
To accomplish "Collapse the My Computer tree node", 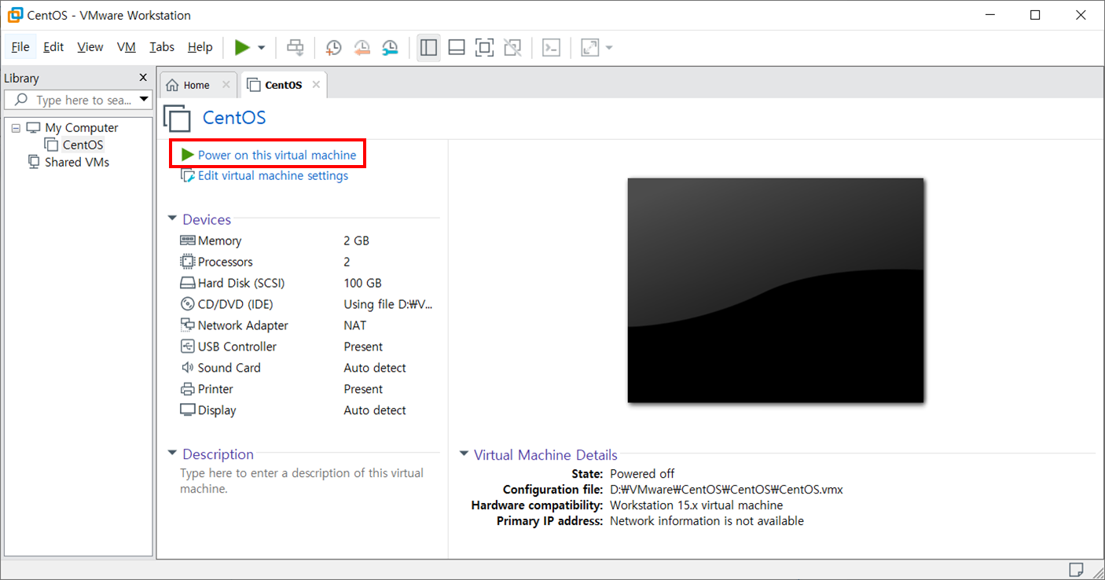I will (x=16, y=127).
